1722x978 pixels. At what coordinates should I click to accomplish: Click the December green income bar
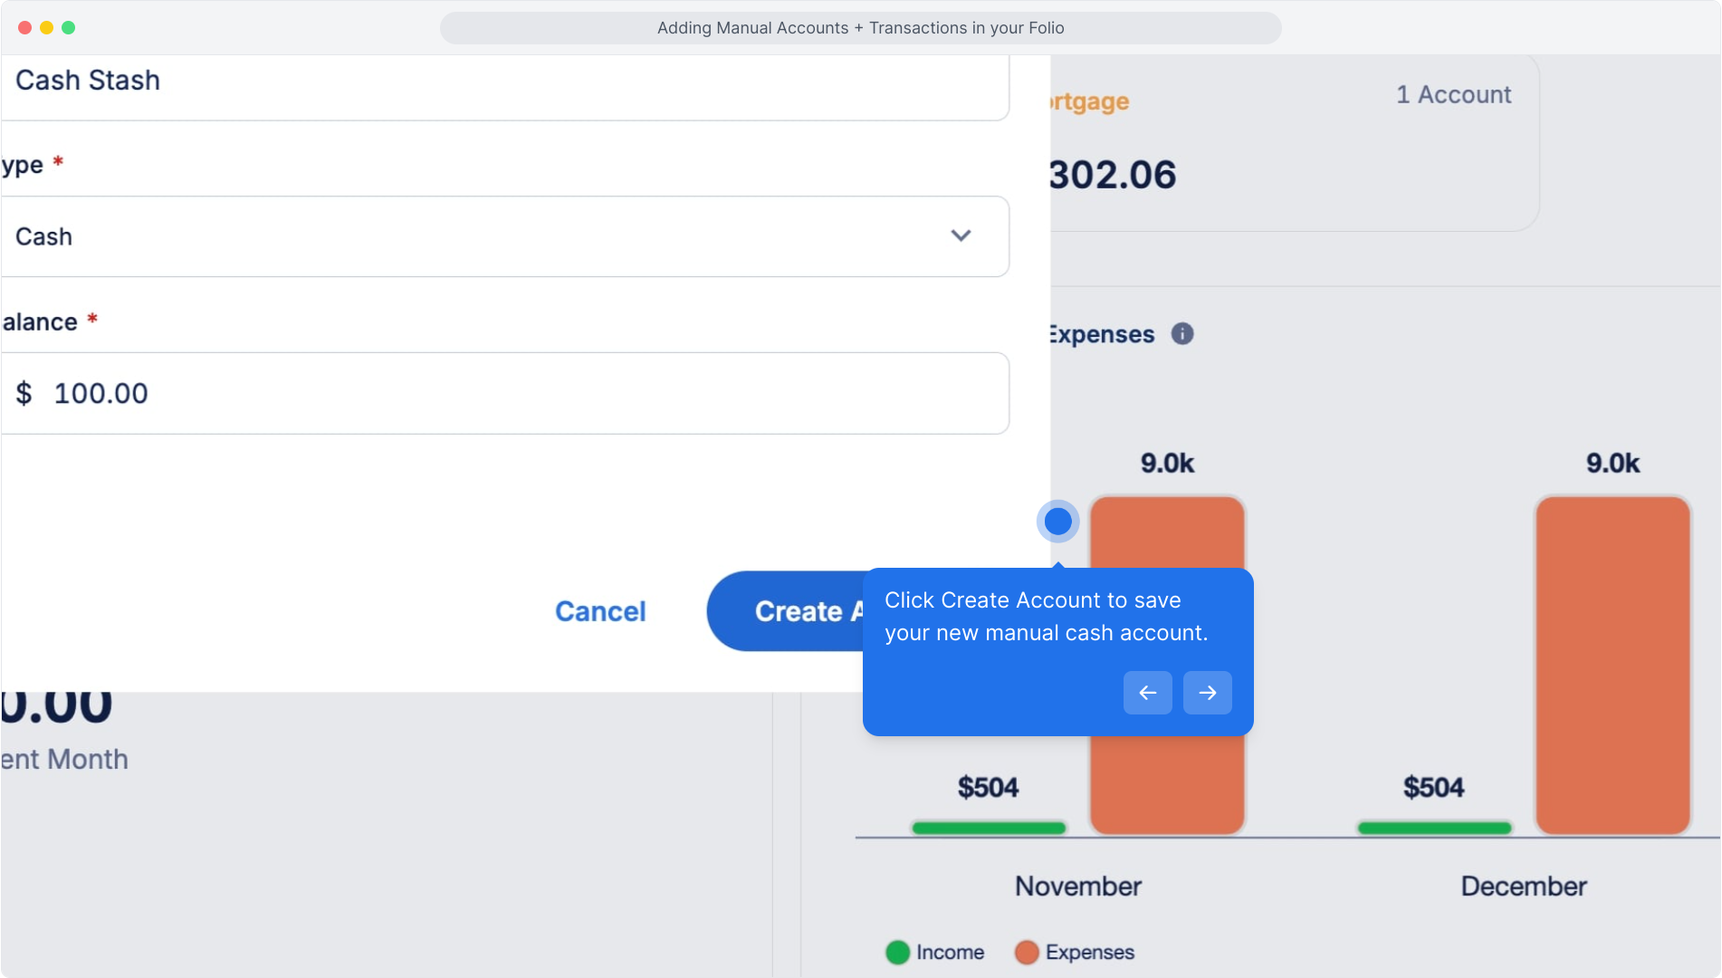1434,828
